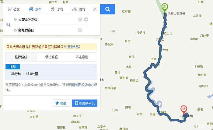Open 百度地图投诉中心 feedback link
The image size is (213, 130).
[82, 85]
